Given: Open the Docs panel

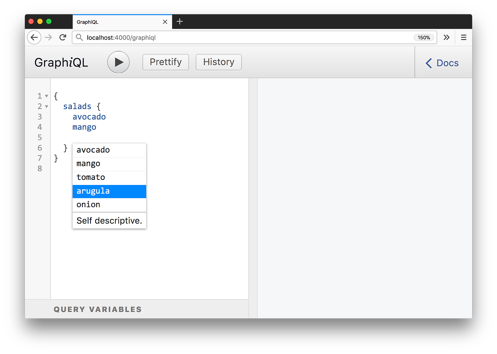Looking at the screenshot, I should (447, 63).
